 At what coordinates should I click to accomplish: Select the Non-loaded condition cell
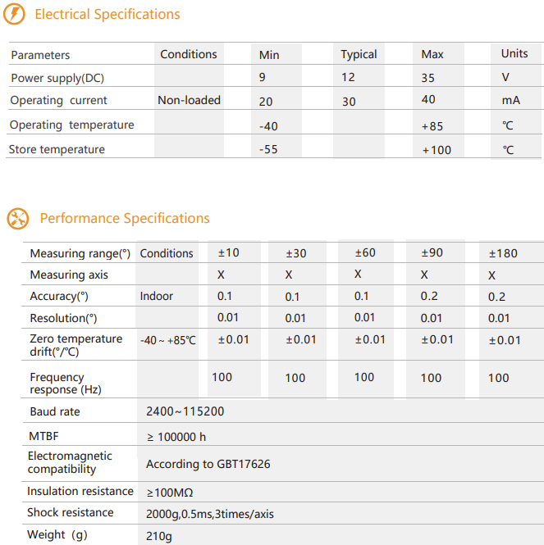click(189, 100)
